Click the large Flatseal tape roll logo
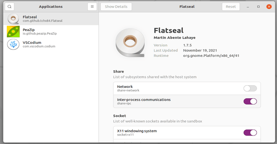Viewport: 277px width, 144px height. coord(130,43)
